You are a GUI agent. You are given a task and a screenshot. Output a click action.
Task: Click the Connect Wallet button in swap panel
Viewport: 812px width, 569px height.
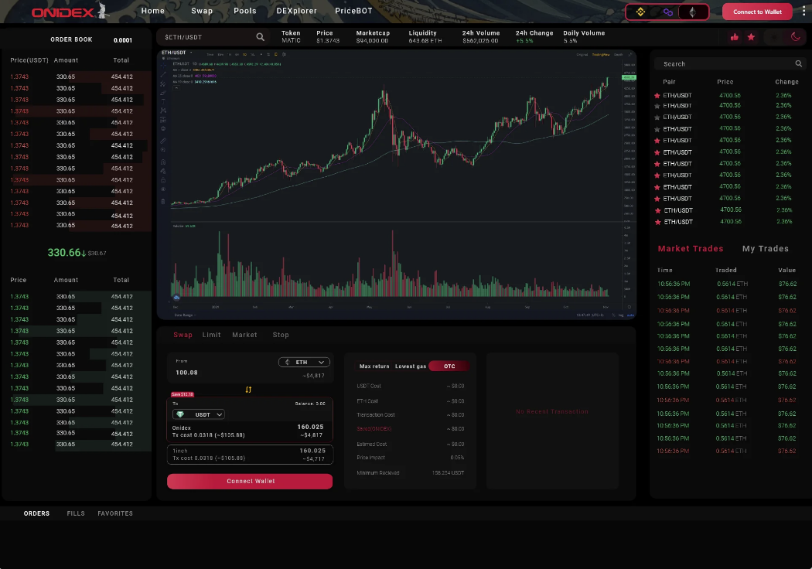click(250, 481)
